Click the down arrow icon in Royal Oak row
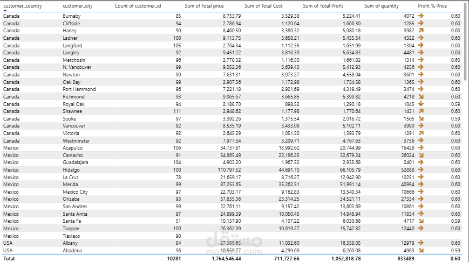The image size is (469, 262). coord(421,104)
